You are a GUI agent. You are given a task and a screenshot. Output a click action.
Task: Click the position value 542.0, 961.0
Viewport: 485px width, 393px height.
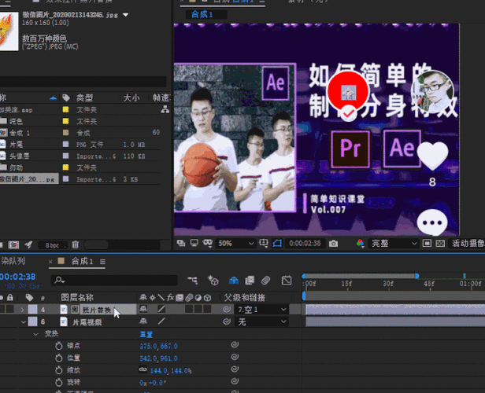tap(158, 358)
